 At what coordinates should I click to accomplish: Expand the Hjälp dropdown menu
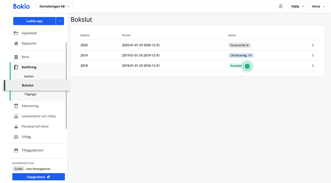coord(297,6)
